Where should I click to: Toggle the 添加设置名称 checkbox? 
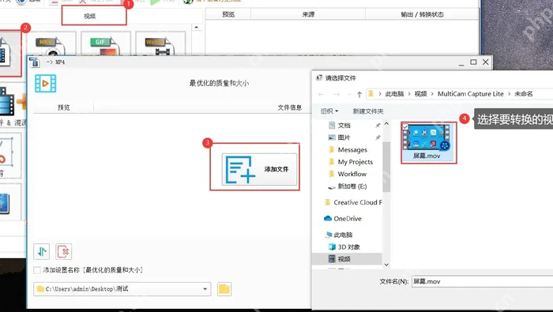pos(36,270)
